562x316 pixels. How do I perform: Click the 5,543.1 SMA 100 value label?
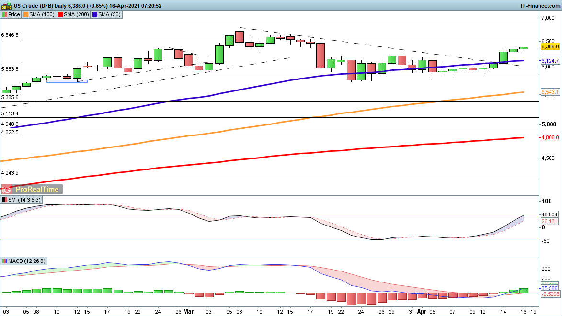(548, 92)
